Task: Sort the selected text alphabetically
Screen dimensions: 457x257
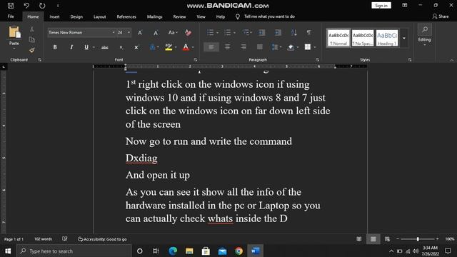Action: (293, 32)
